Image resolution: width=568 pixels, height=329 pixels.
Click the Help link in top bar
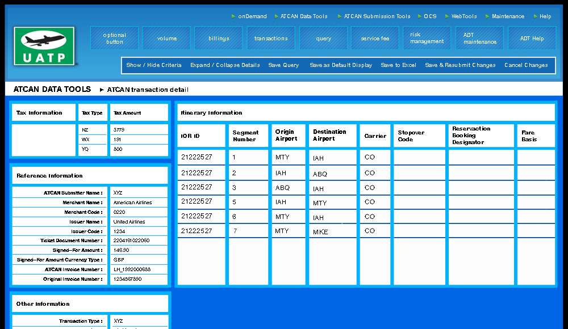[545, 16]
